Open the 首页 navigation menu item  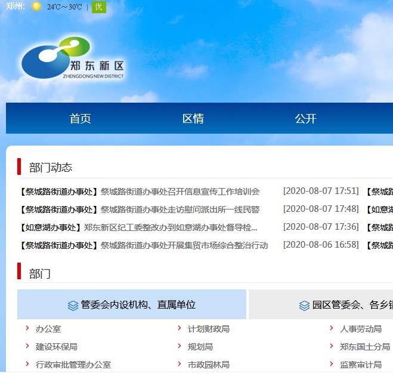point(80,119)
